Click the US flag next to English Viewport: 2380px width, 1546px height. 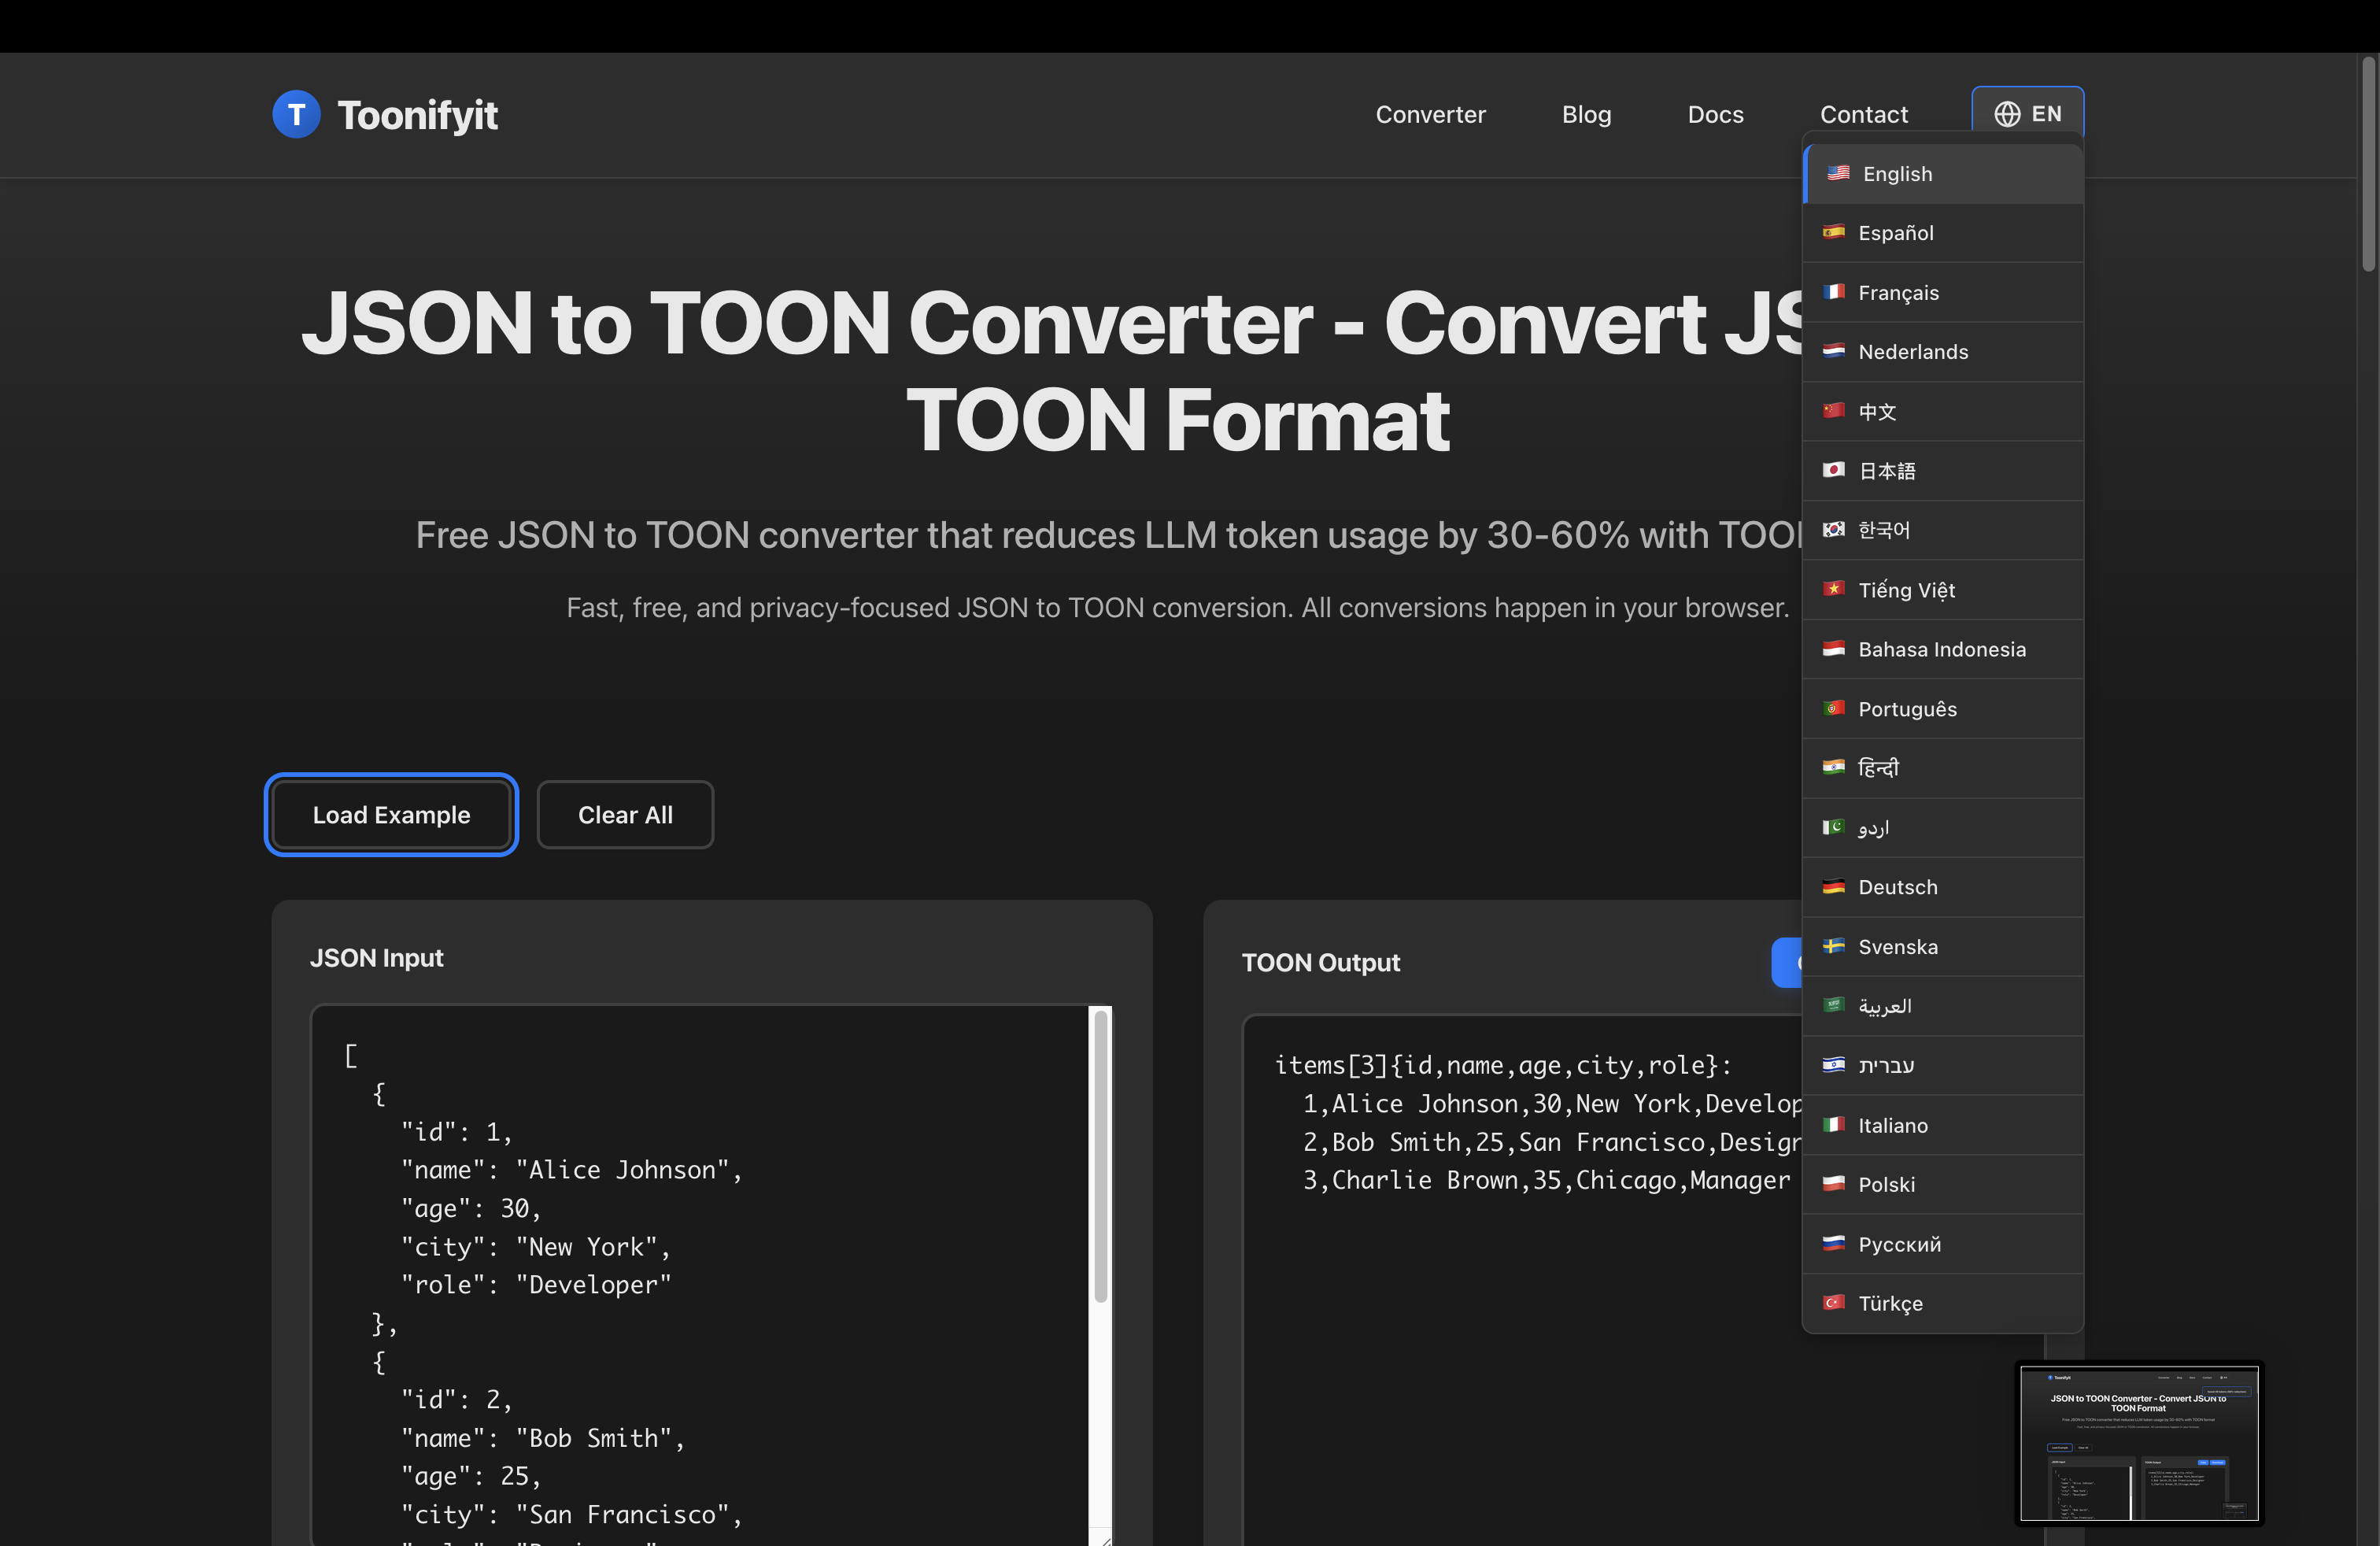pyautogui.click(x=1837, y=173)
